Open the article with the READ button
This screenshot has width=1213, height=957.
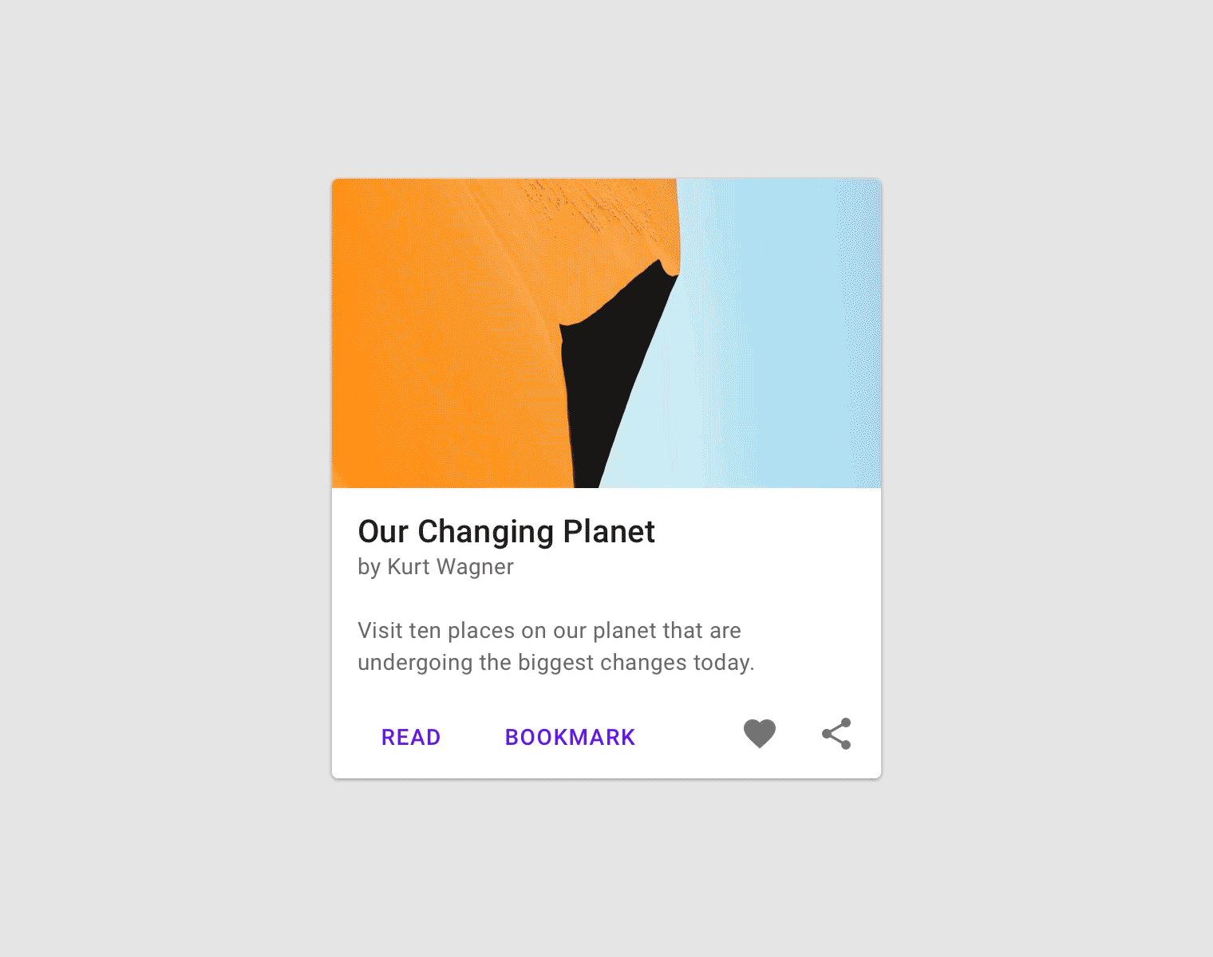411,737
